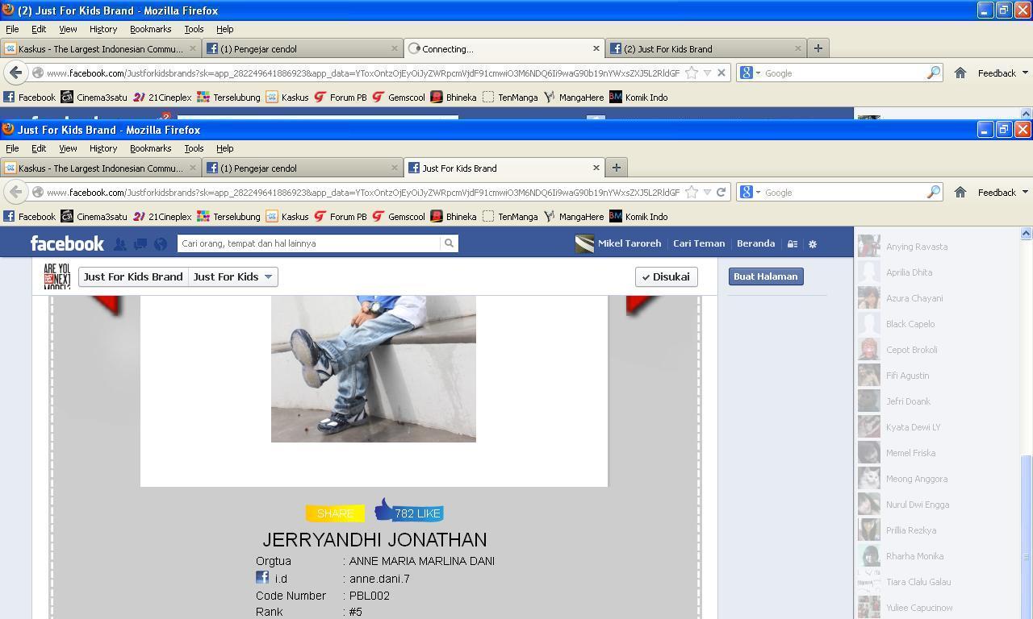Click the yellow SHARE button
This screenshot has width=1033, height=619.
(x=335, y=513)
